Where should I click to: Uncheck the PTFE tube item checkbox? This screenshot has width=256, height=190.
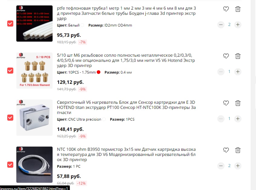tap(10, 24)
